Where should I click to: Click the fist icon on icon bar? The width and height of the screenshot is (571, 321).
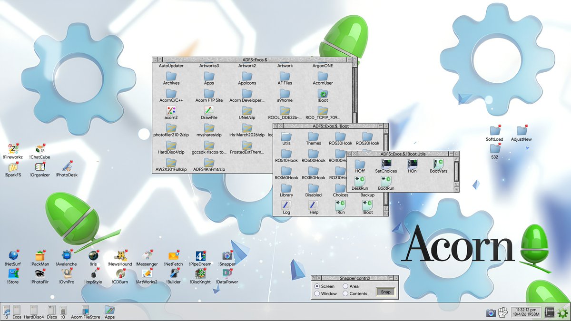503,312
